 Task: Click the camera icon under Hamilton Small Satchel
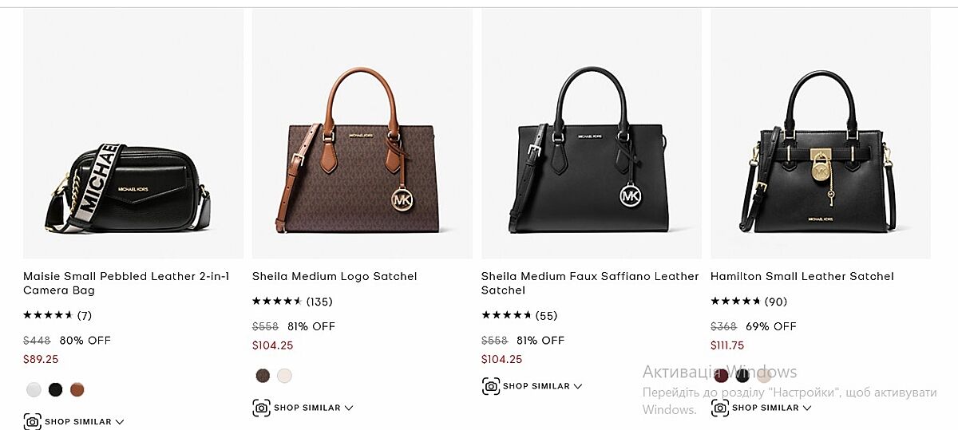(720, 408)
